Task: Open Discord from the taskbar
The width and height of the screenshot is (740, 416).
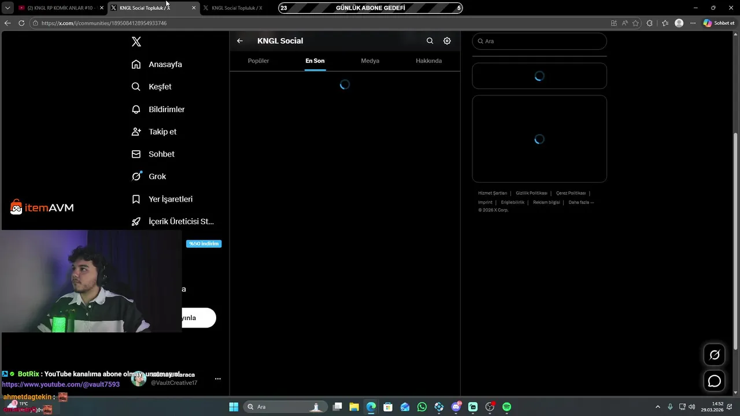Action: [456, 407]
